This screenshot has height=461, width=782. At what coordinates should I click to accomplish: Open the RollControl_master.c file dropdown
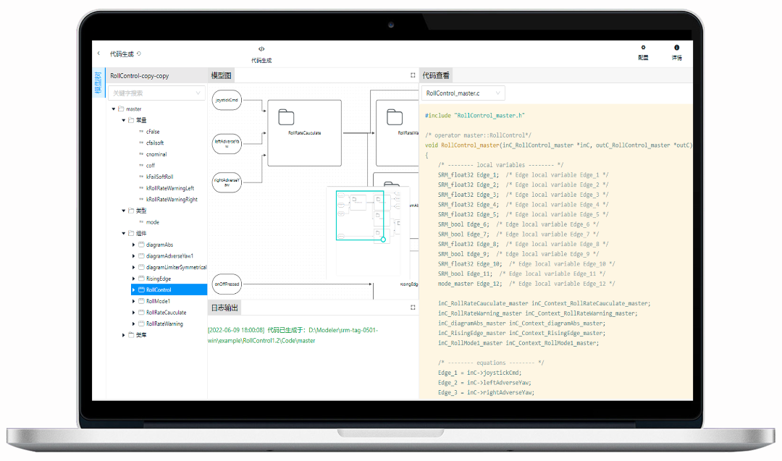pos(462,93)
